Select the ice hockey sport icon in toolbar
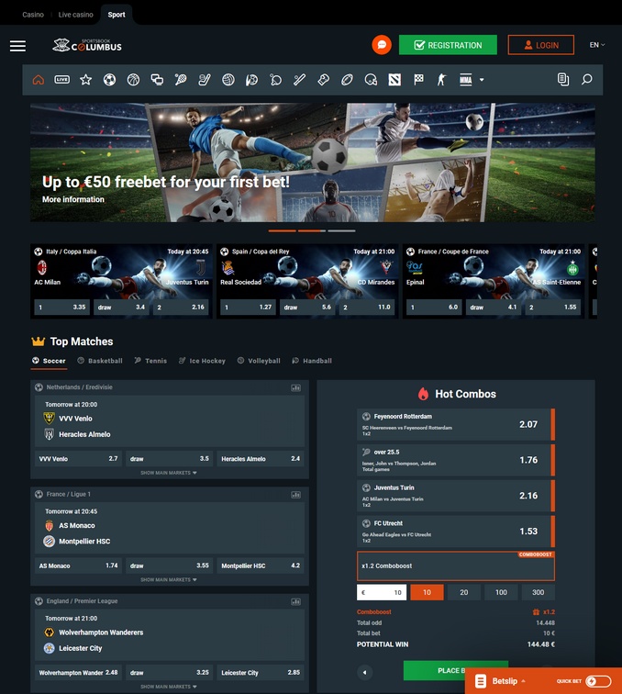 click(205, 80)
